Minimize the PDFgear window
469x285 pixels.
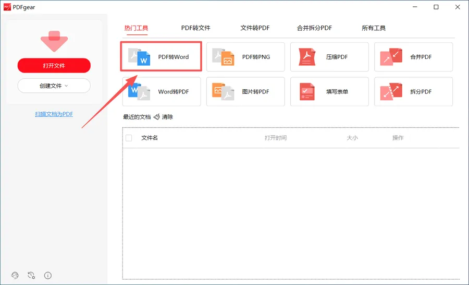click(x=415, y=7)
